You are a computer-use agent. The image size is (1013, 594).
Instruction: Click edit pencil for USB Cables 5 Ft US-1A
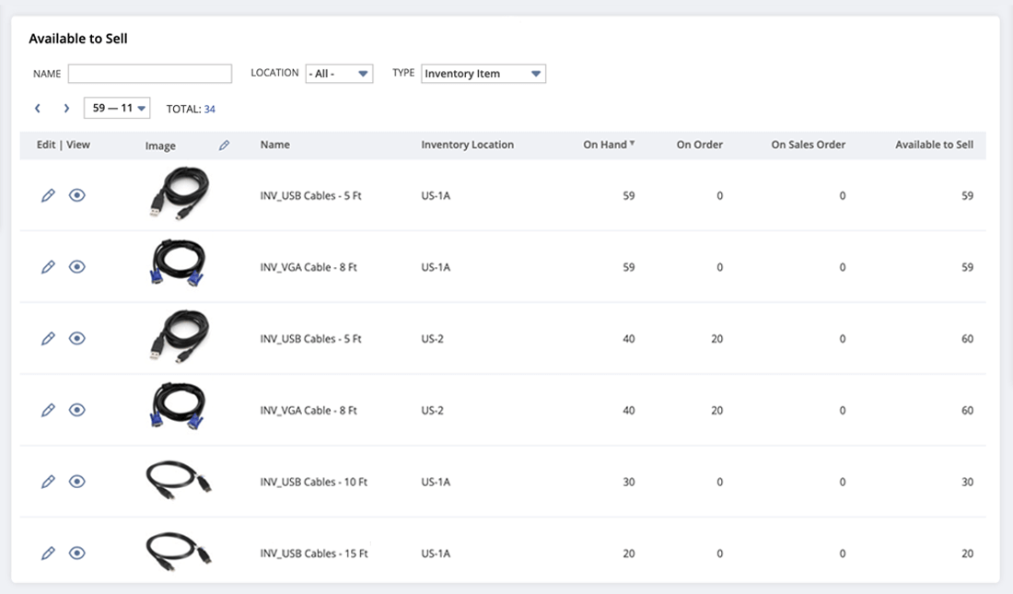click(48, 195)
